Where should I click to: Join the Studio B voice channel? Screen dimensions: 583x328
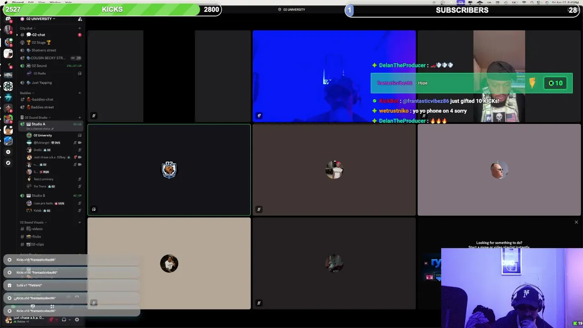click(50, 195)
